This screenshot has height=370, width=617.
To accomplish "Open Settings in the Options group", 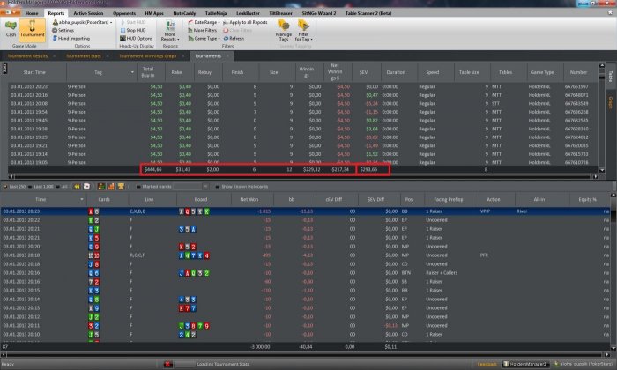I will pos(65,30).
